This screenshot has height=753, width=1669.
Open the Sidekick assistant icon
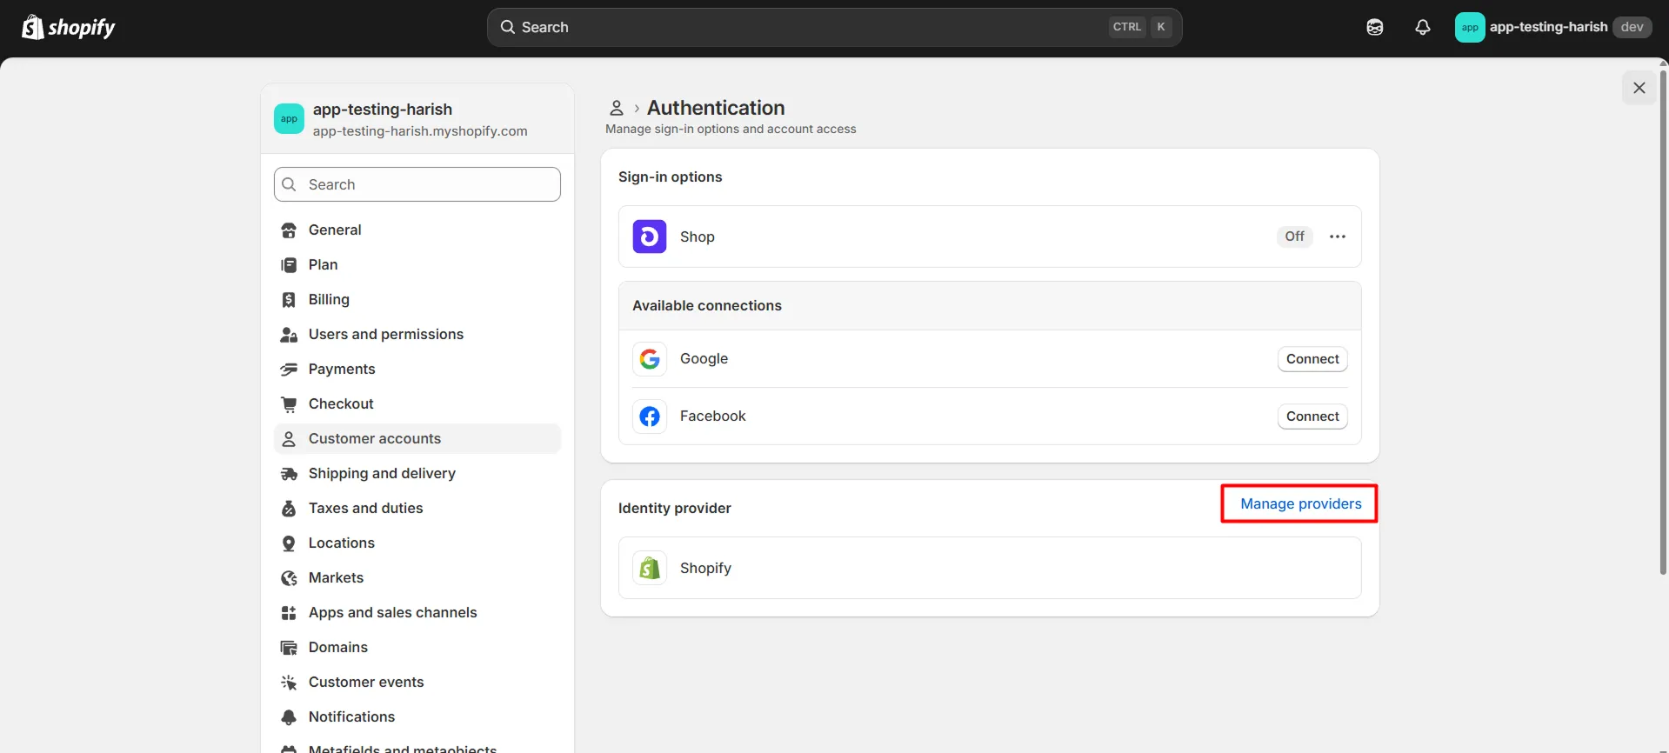click(1374, 28)
